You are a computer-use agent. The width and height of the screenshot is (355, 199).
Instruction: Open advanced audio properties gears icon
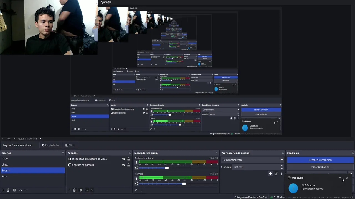pyautogui.click(x=136, y=190)
